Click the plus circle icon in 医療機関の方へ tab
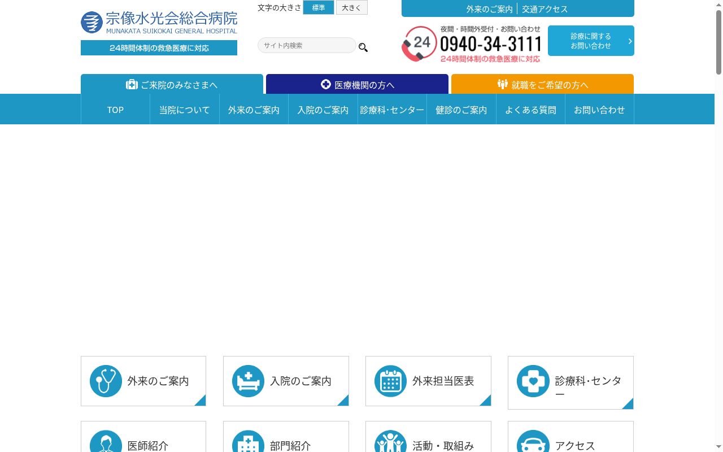The width and height of the screenshot is (723, 452). (325, 84)
